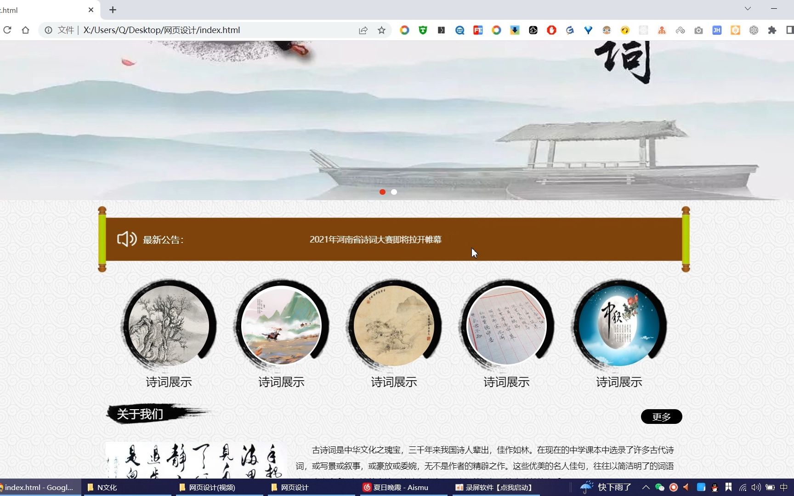Click 诗词展示 label under the 中秋 image

[619, 382]
